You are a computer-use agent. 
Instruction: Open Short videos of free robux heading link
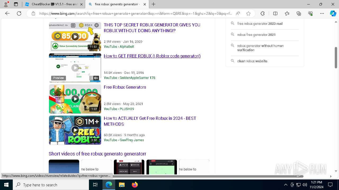[97, 154]
